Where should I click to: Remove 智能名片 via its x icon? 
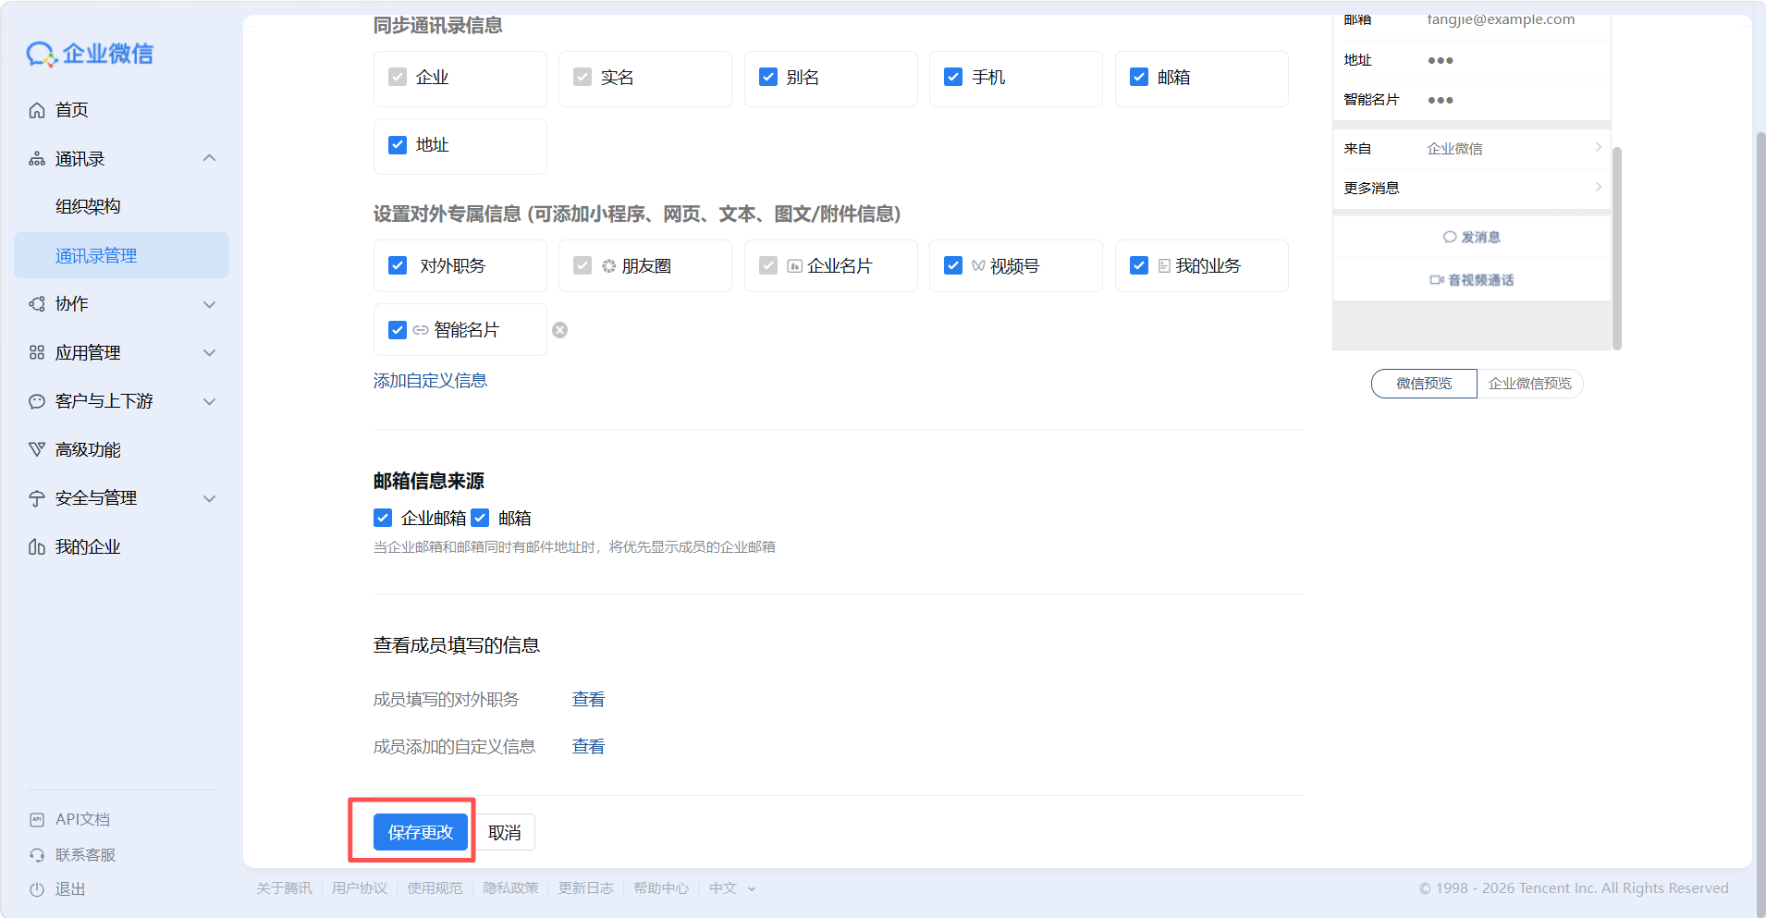click(x=560, y=330)
